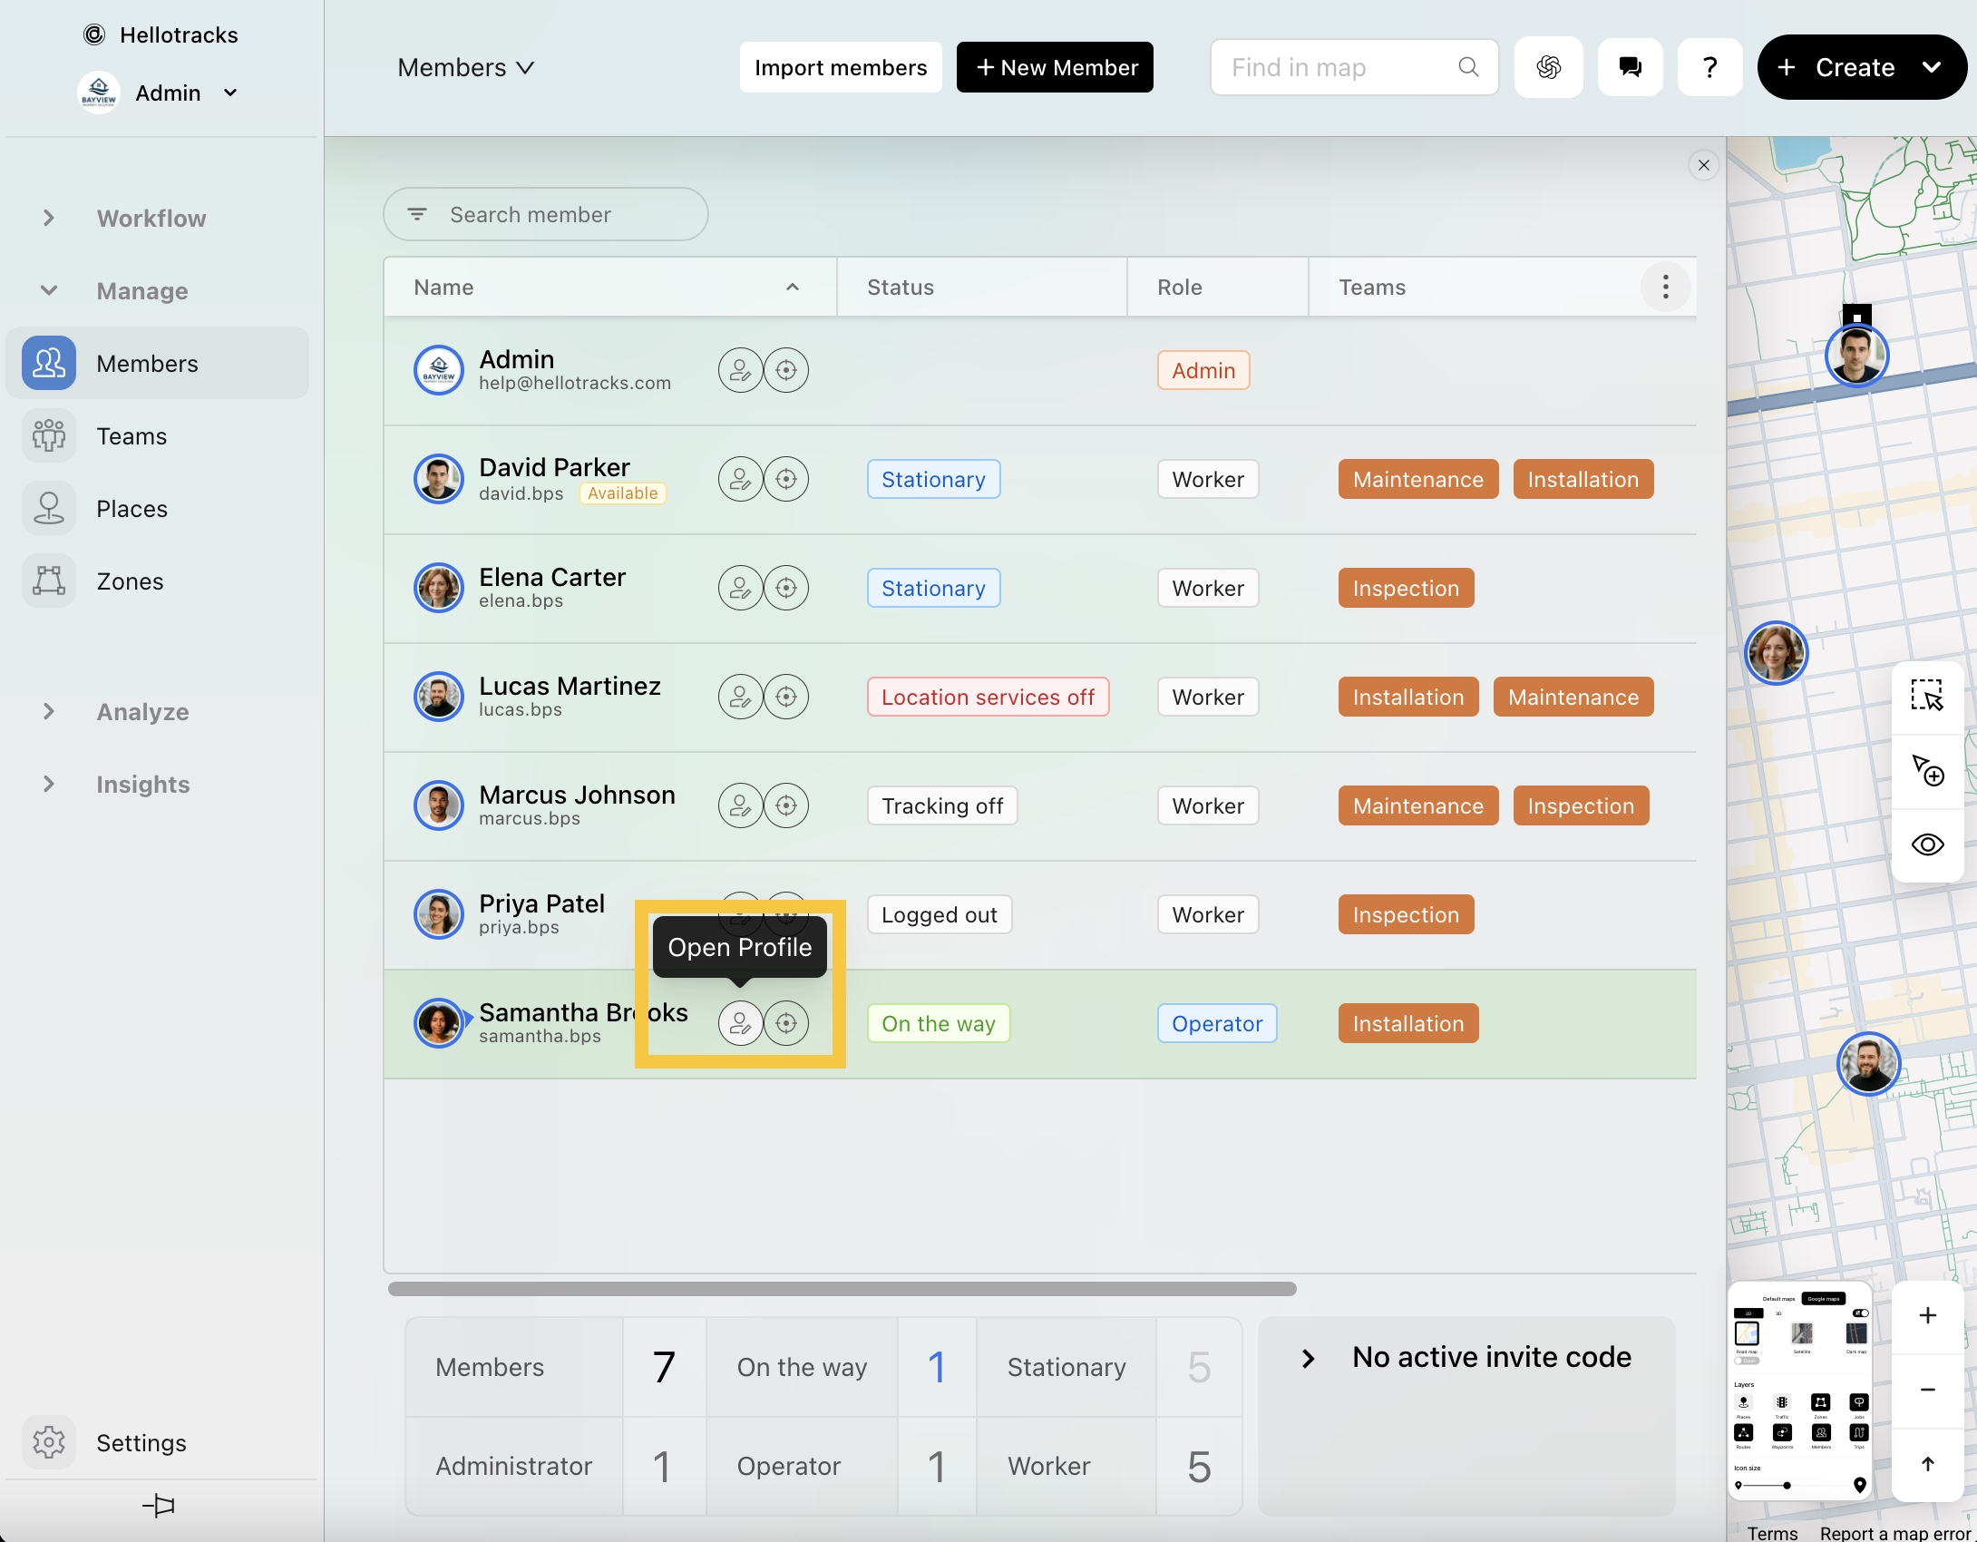The width and height of the screenshot is (1977, 1542).
Task: Toggle the Waypoints map layer
Action: (1782, 1432)
